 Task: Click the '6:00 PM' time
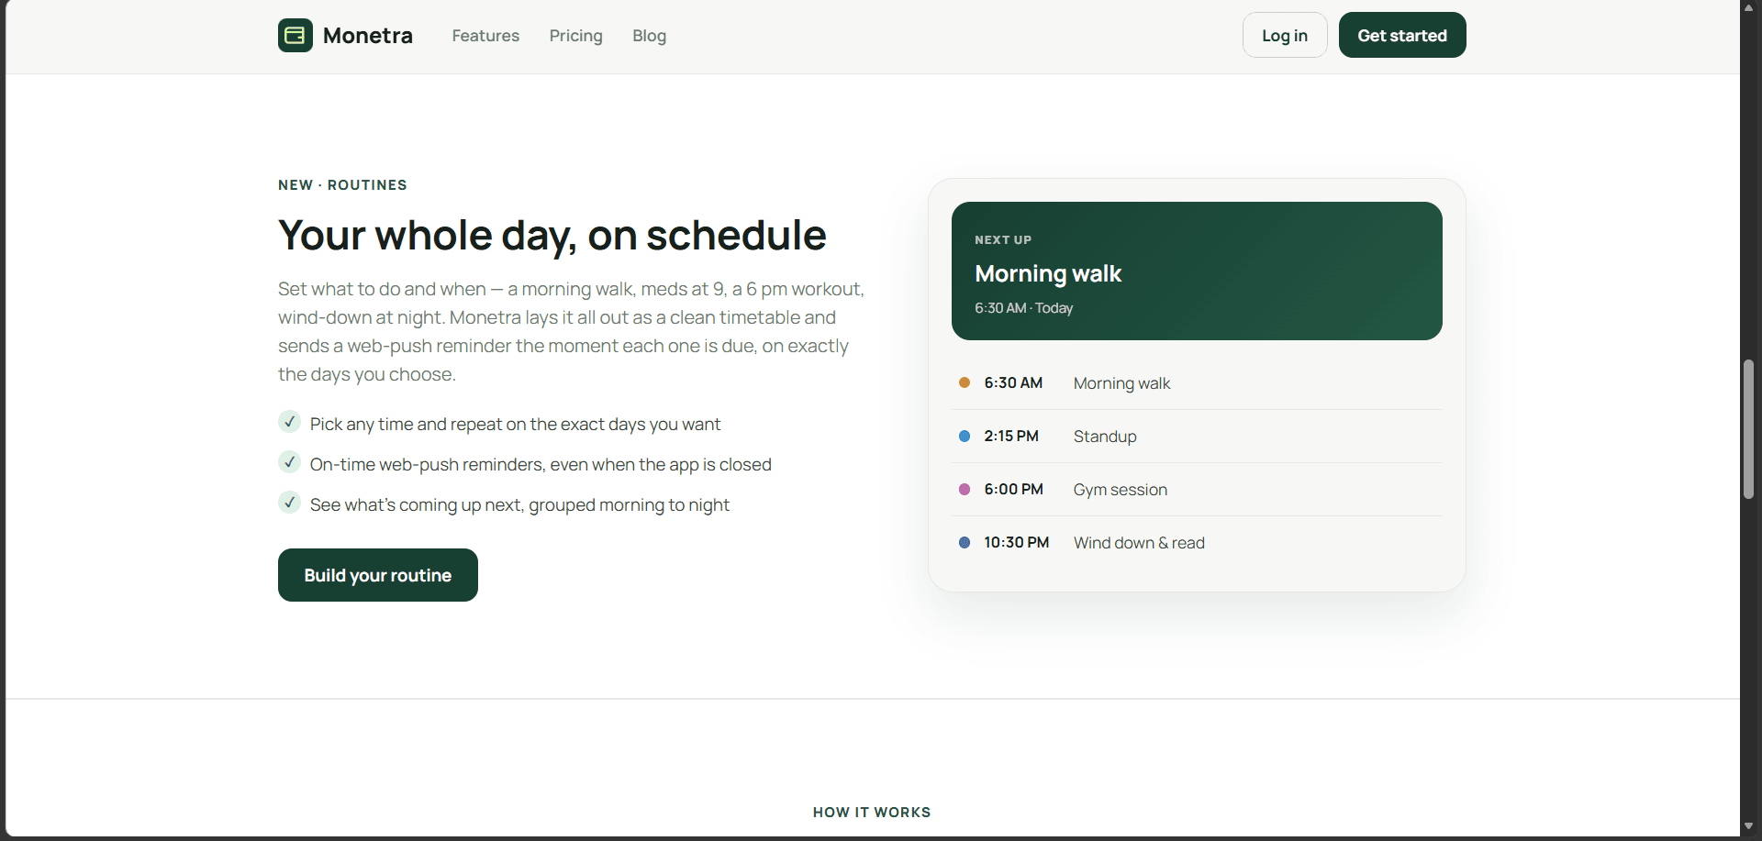1013,489
